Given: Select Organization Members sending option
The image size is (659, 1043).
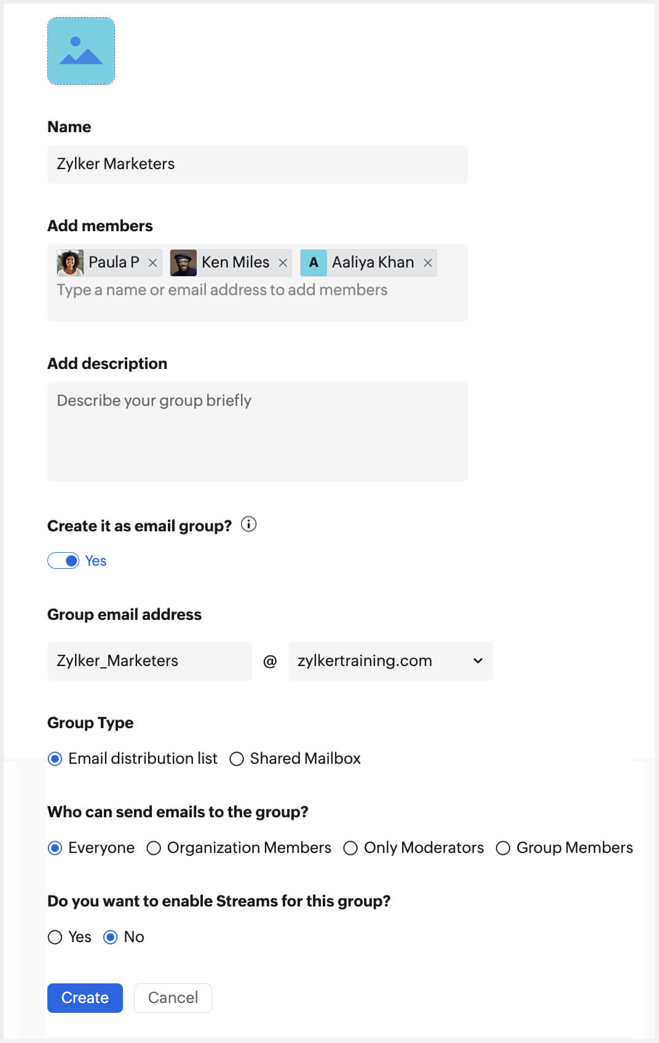Looking at the screenshot, I should point(154,847).
